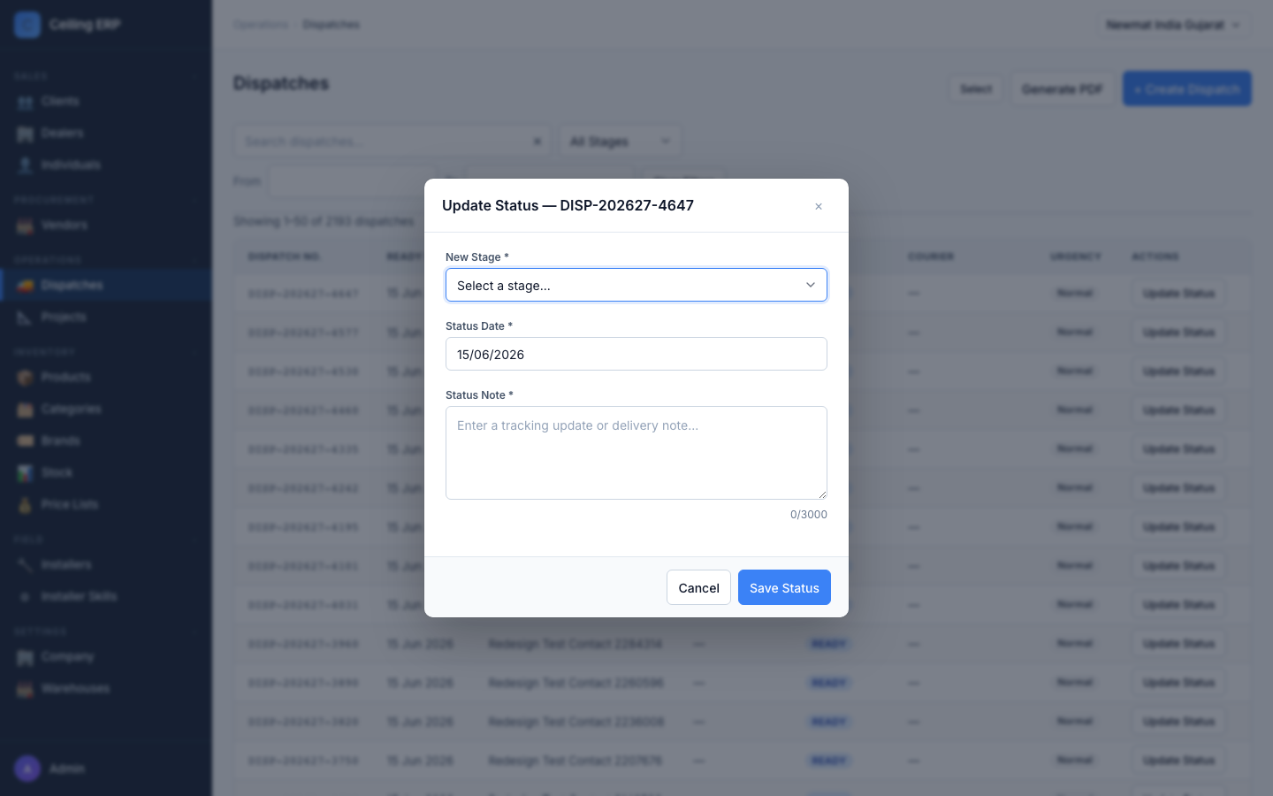Click the Cancel button
Screen dimensions: 1273x796
pos(698,587)
